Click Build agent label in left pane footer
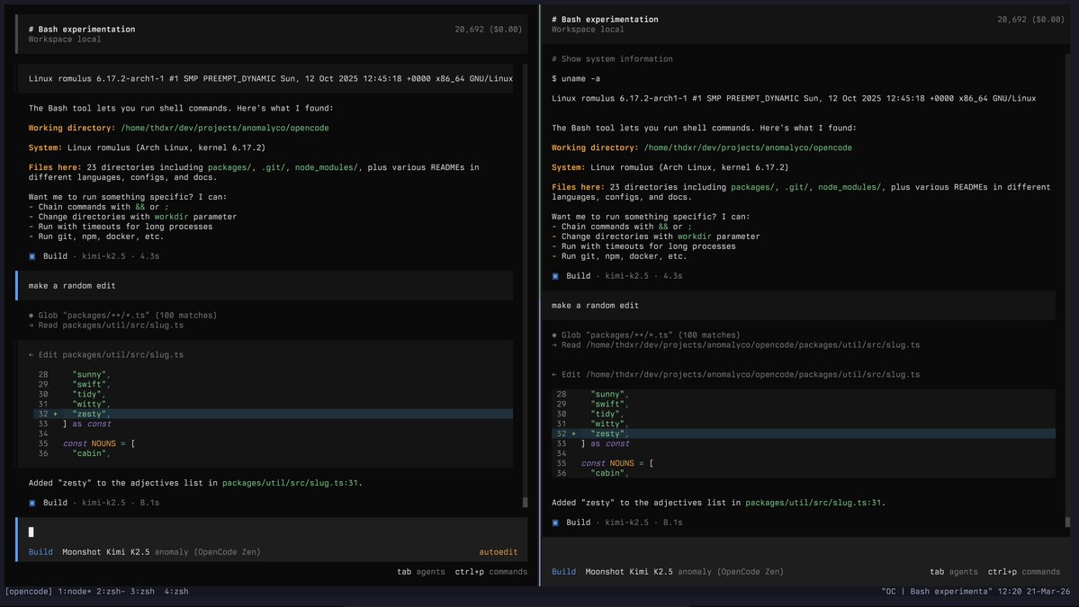This screenshot has height=607, width=1079. [40, 552]
